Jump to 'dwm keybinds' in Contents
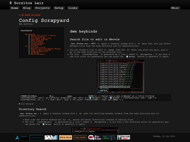 [x=30, y=34]
